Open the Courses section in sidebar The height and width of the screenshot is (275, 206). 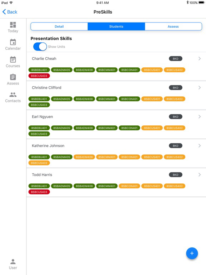click(13, 62)
